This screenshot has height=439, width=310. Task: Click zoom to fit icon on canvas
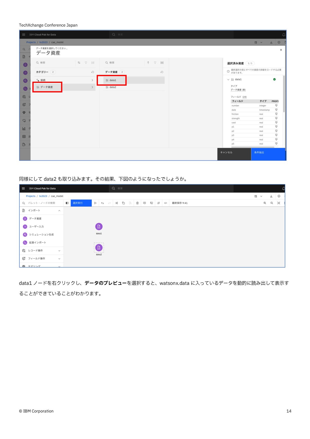tap(278, 203)
